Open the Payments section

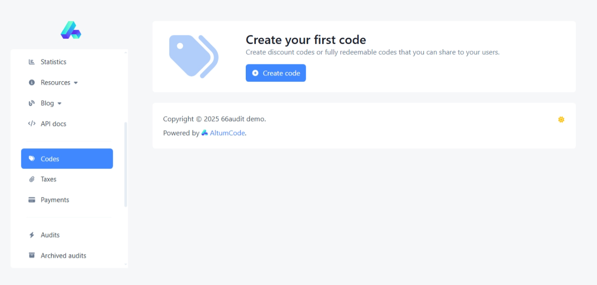[x=55, y=200]
